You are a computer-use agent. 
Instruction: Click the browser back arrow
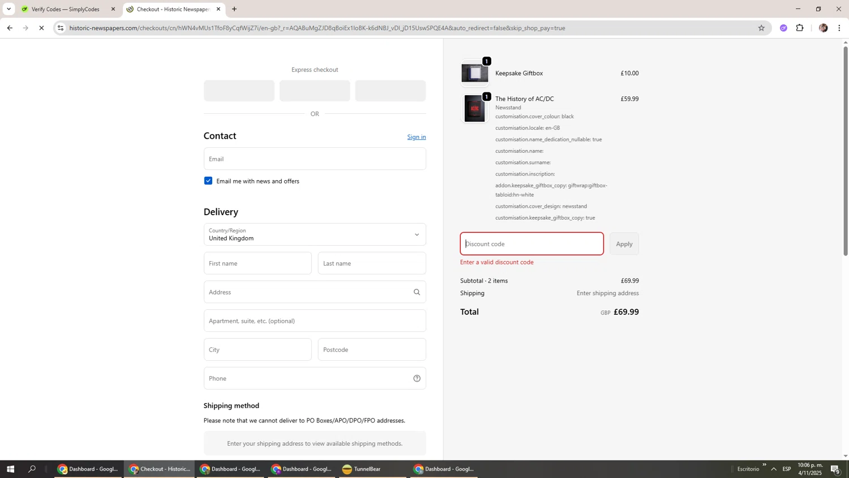coord(10,28)
